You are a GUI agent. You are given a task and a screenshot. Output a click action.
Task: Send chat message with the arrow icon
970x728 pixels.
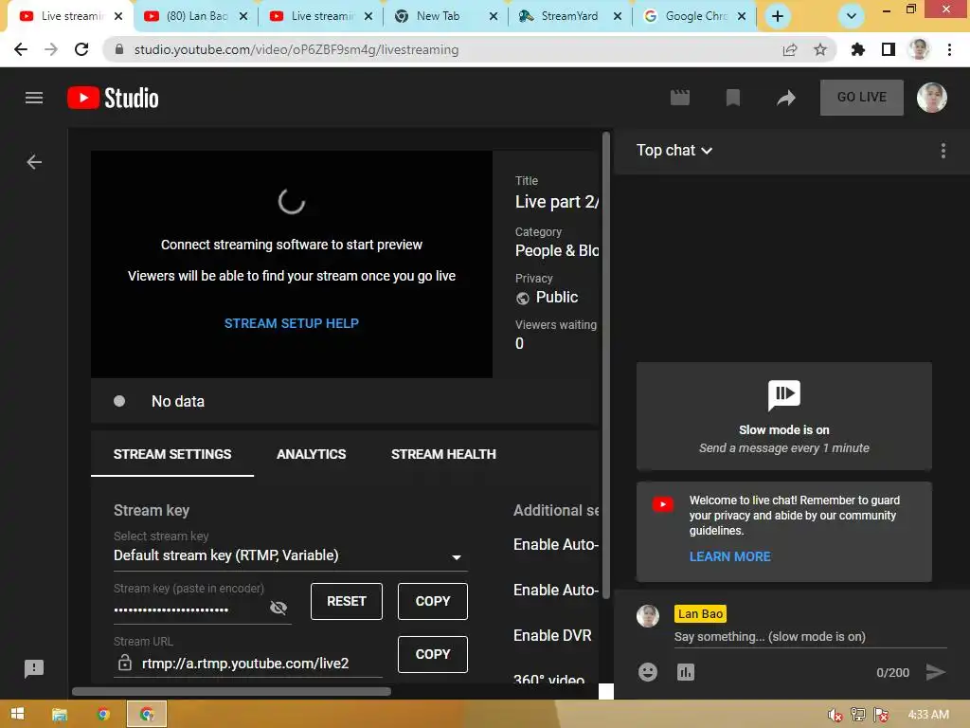click(x=935, y=672)
